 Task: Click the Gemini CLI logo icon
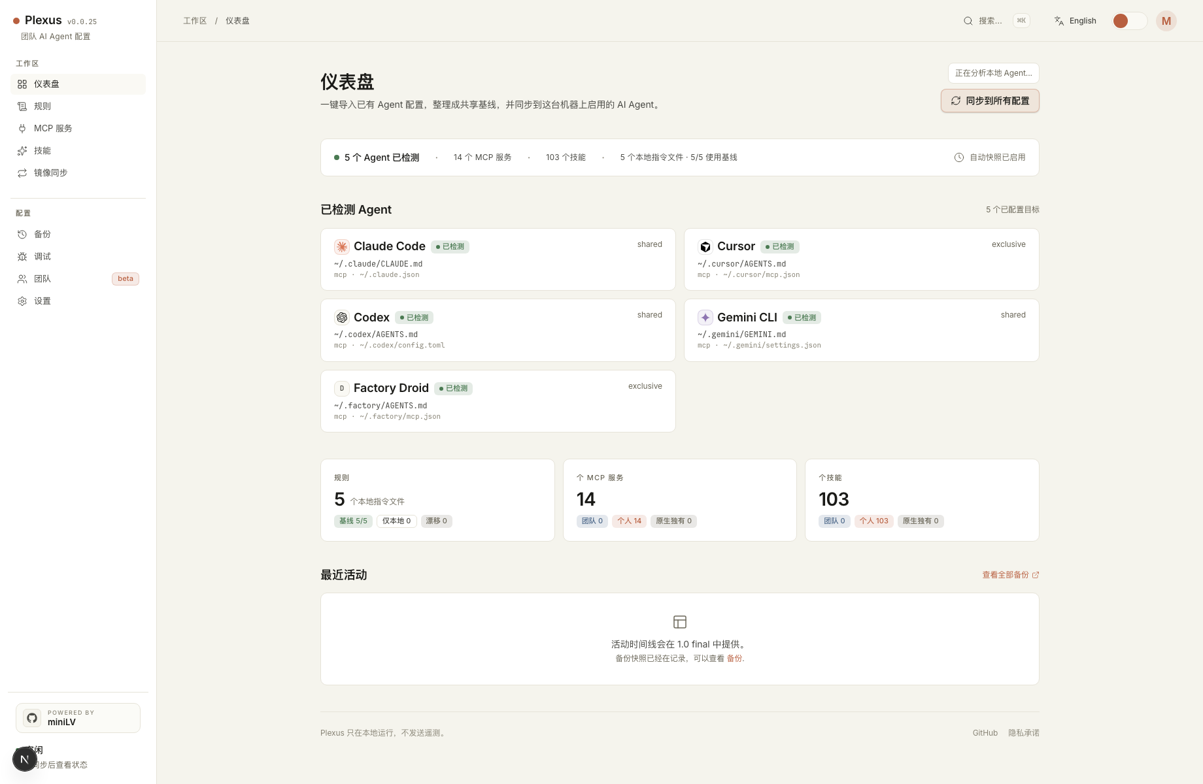pos(705,318)
